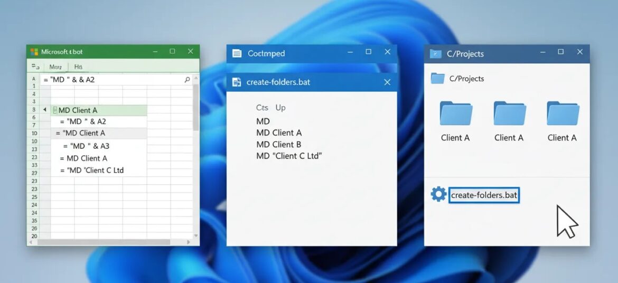Viewport: 618px width, 283px height.
Task: Maximize the Coctmped window
Action: click(368, 52)
